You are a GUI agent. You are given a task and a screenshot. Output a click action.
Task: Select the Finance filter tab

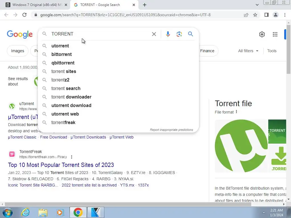[x=207, y=51]
